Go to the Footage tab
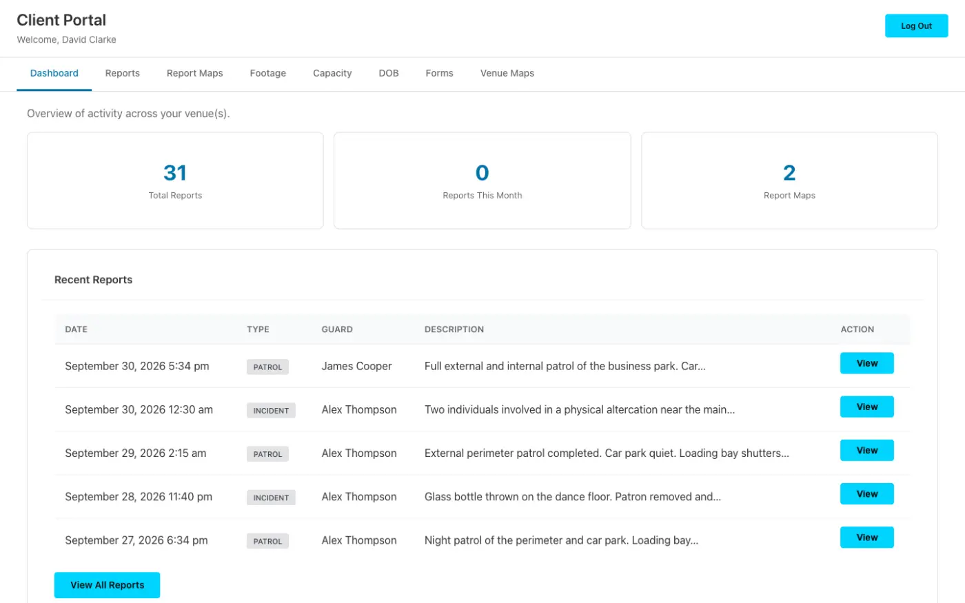 coord(268,73)
